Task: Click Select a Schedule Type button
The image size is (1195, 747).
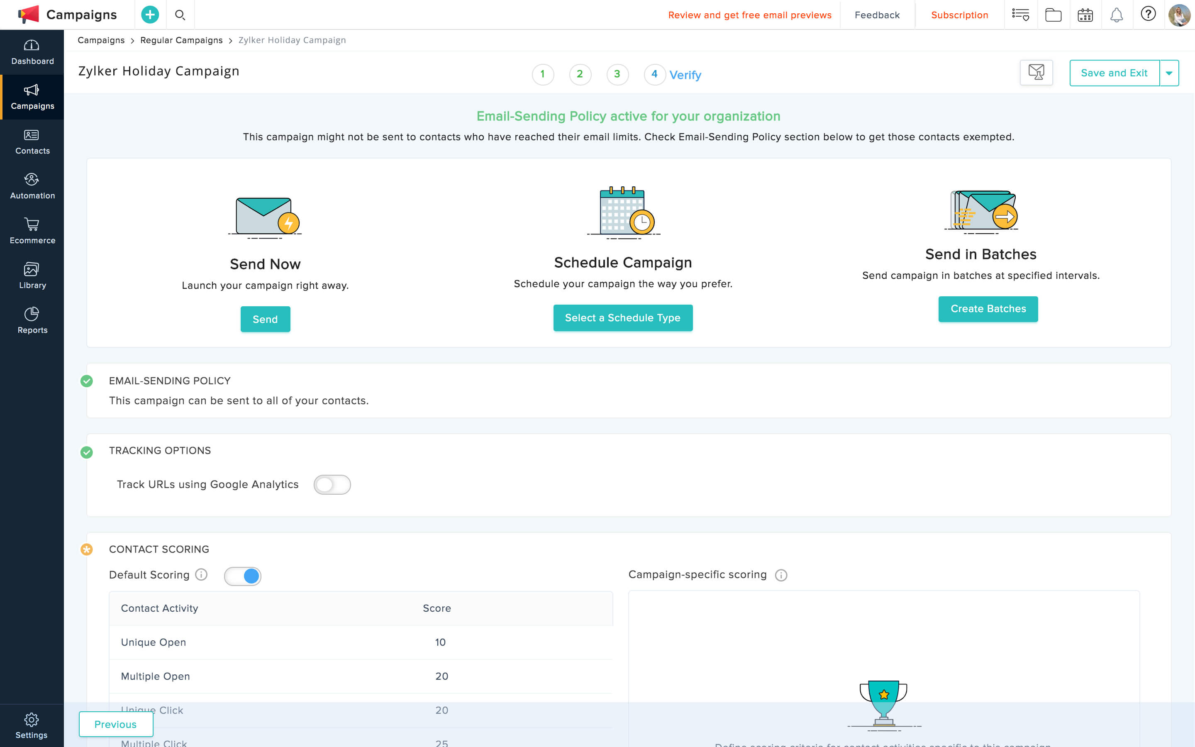Action: click(x=622, y=317)
